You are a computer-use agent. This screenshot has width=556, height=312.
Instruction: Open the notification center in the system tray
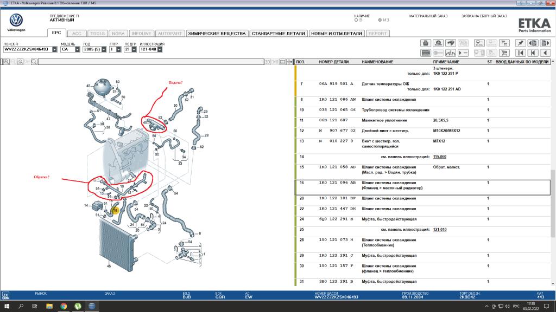[x=547, y=306]
